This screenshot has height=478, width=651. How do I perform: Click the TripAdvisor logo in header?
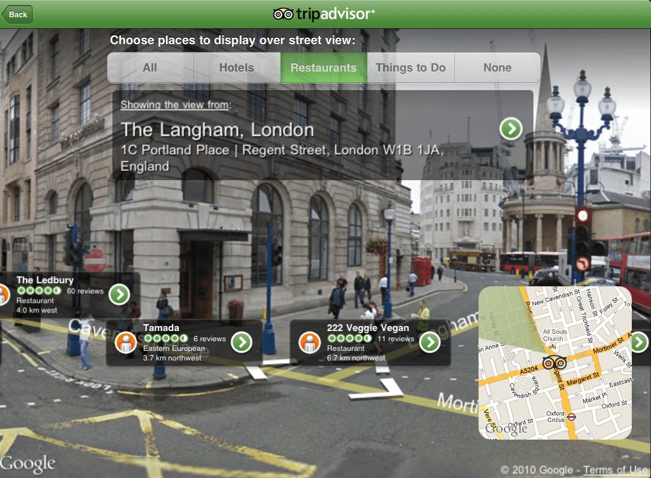tap(324, 14)
